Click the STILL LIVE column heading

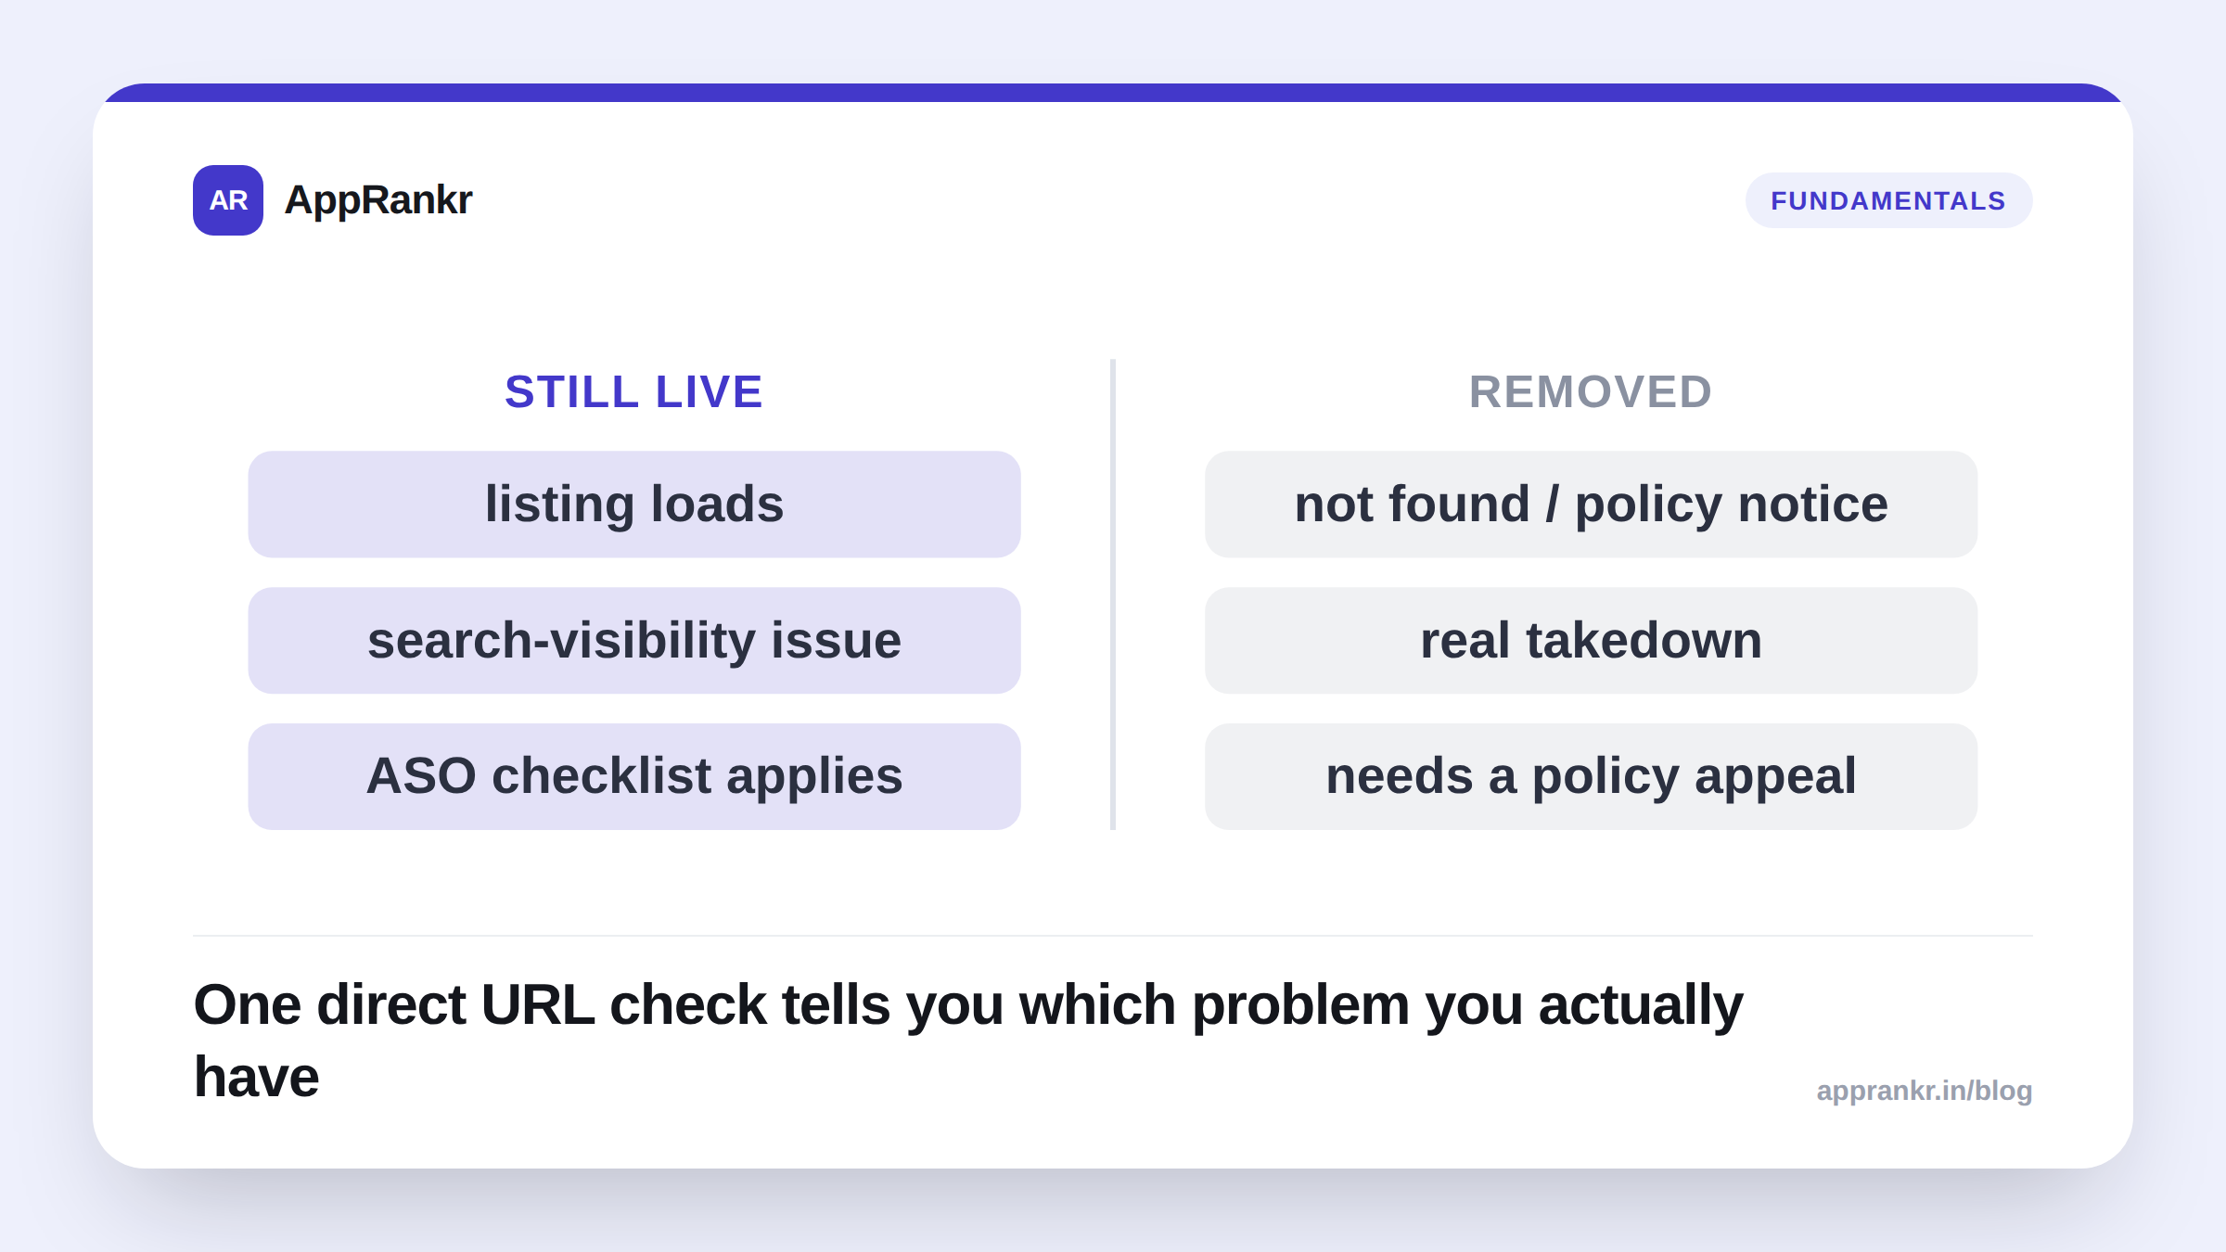tap(633, 391)
